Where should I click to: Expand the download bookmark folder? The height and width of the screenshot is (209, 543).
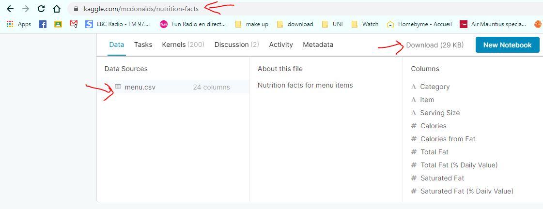pyautogui.click(x=295, y=24)
